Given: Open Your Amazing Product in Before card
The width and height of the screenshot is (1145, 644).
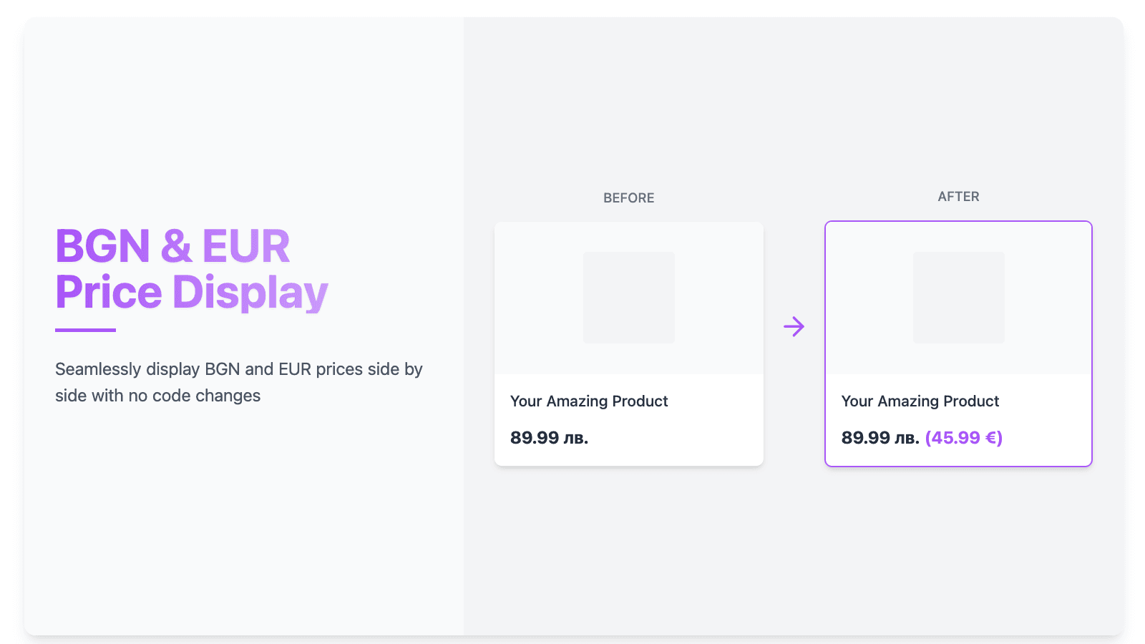Looking at the screenshot, I should coord(589,401).
